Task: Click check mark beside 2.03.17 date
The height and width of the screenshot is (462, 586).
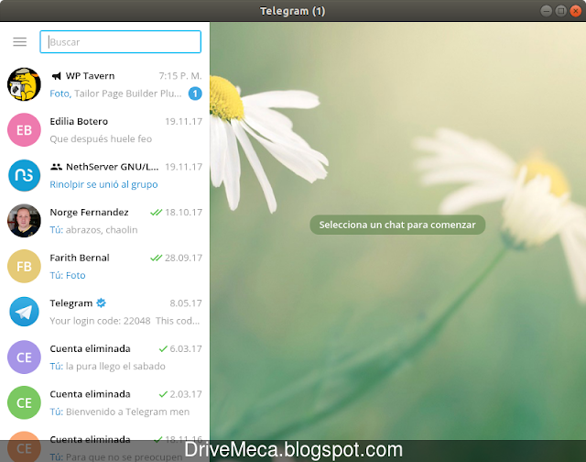Action: tap(163, 394)
